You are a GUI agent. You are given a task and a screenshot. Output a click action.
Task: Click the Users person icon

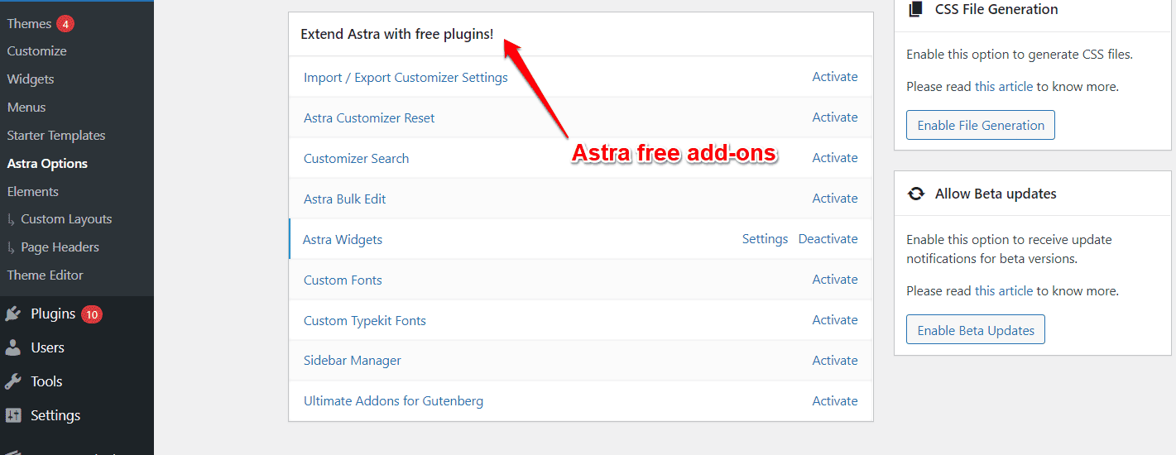coord(13,348)
